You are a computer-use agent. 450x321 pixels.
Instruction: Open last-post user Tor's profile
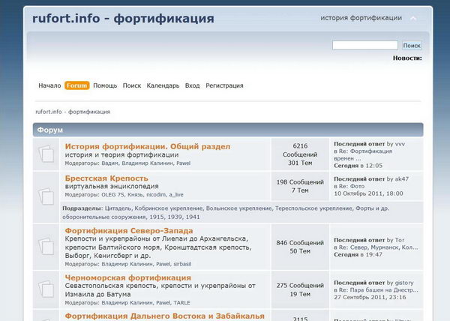400,240
